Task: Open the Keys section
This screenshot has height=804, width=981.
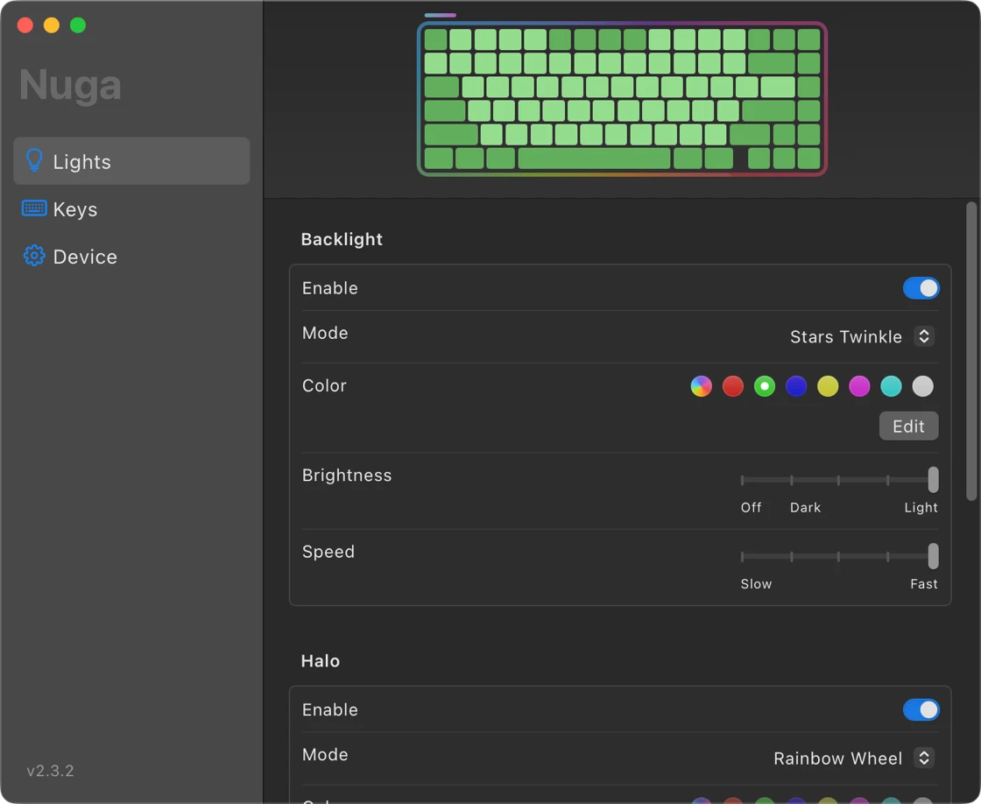Action: click(131, 209)
